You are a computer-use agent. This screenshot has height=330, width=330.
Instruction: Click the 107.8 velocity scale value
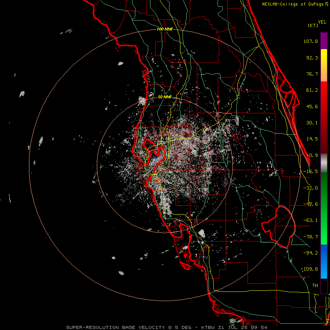click(311, 41)
